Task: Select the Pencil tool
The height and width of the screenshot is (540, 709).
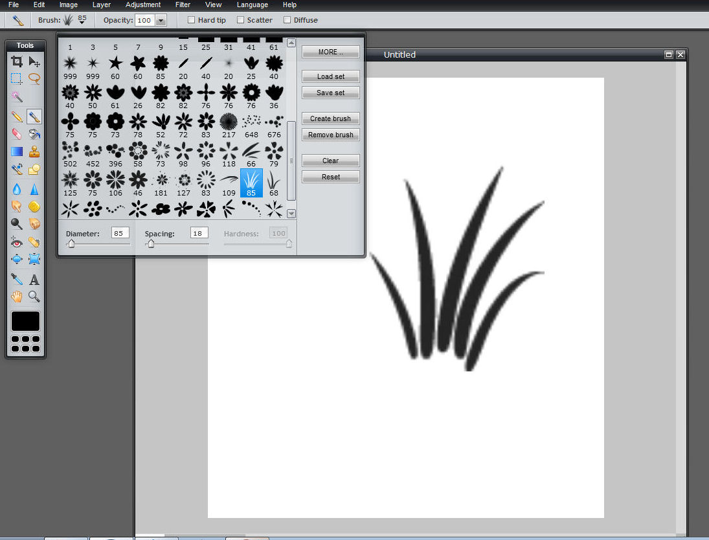Action: [17, 117]
